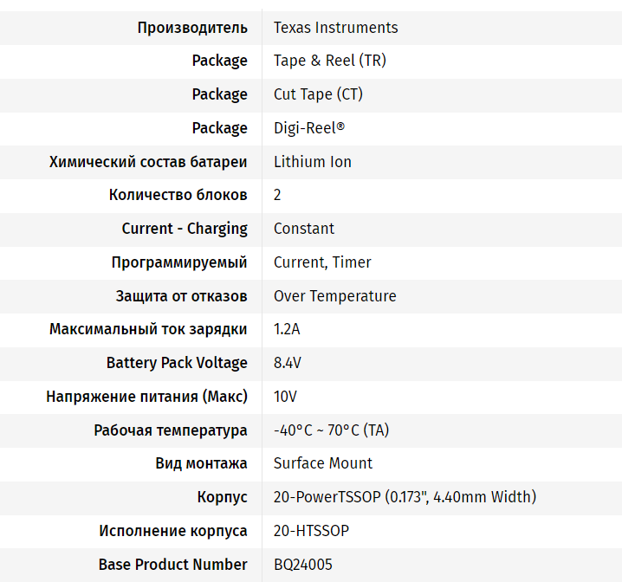Click the 1.2A maximum charge current value

tap(287, 329)
